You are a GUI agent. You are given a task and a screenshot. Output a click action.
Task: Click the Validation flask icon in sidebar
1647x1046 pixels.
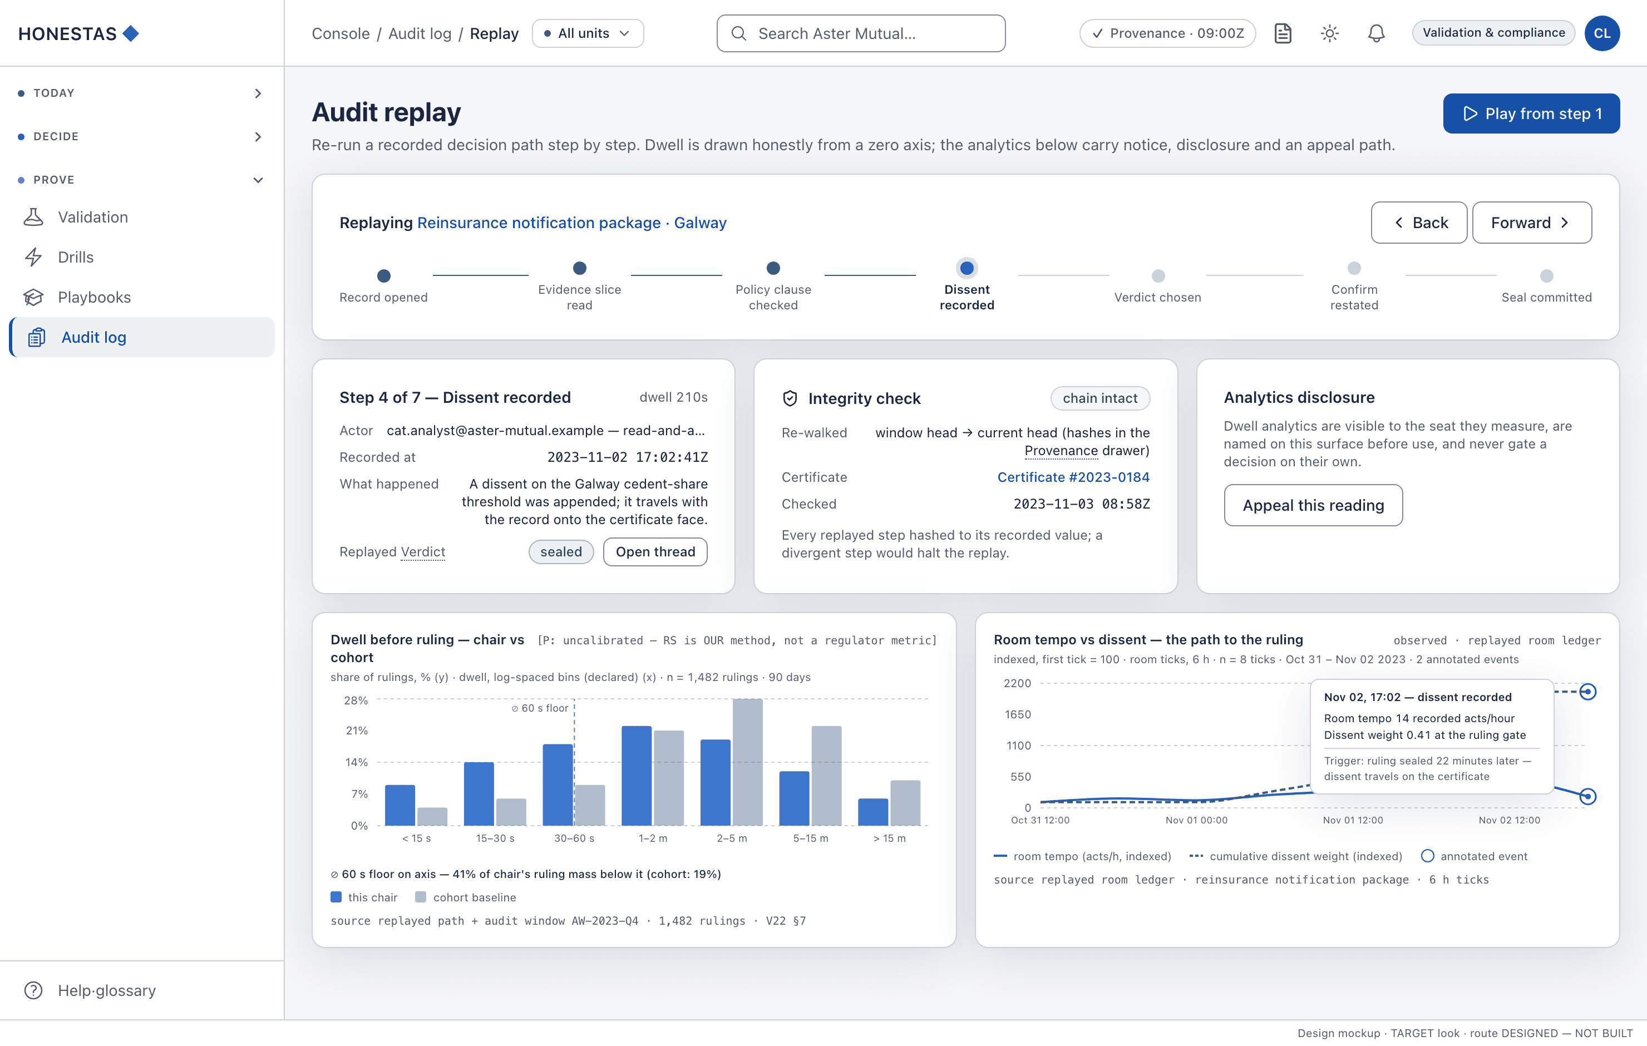click(33, 217)
